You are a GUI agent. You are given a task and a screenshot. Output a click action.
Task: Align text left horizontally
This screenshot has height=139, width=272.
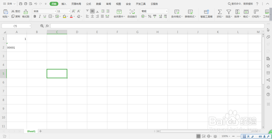87,16
